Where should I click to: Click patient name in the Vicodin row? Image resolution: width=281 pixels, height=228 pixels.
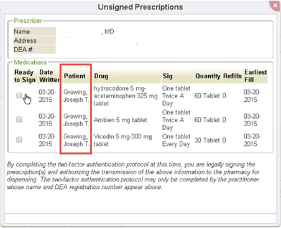[x=76, y=140]
